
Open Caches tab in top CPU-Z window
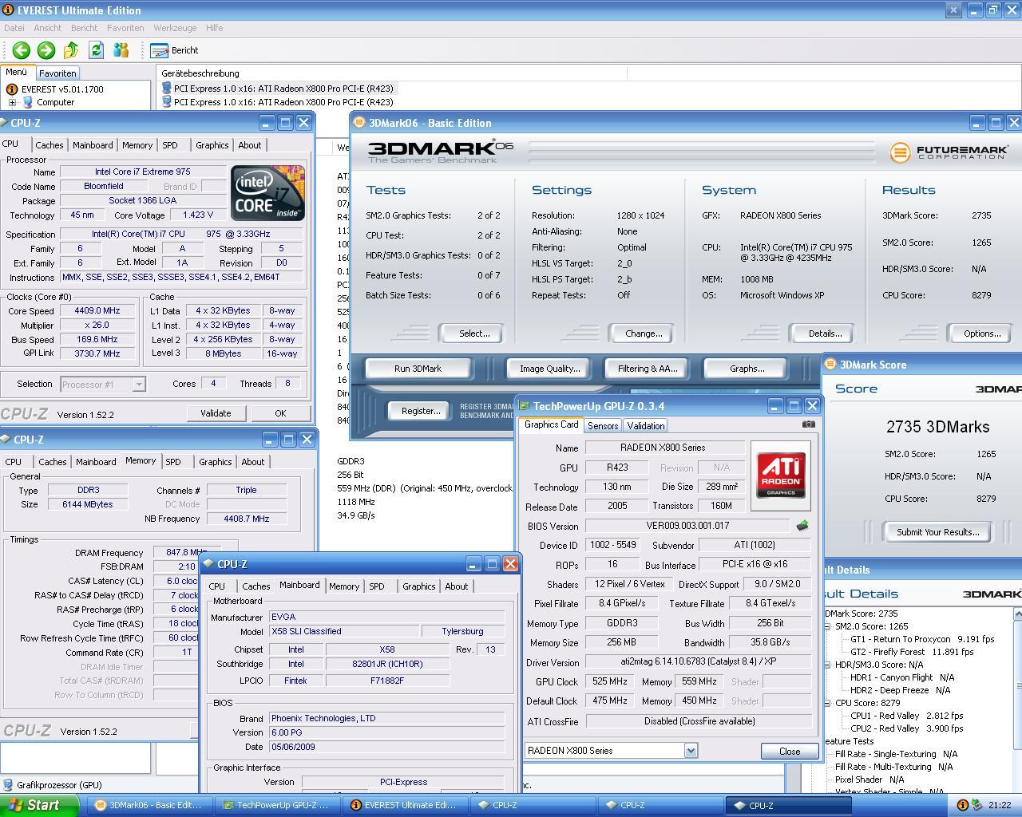tap(49, 145)
